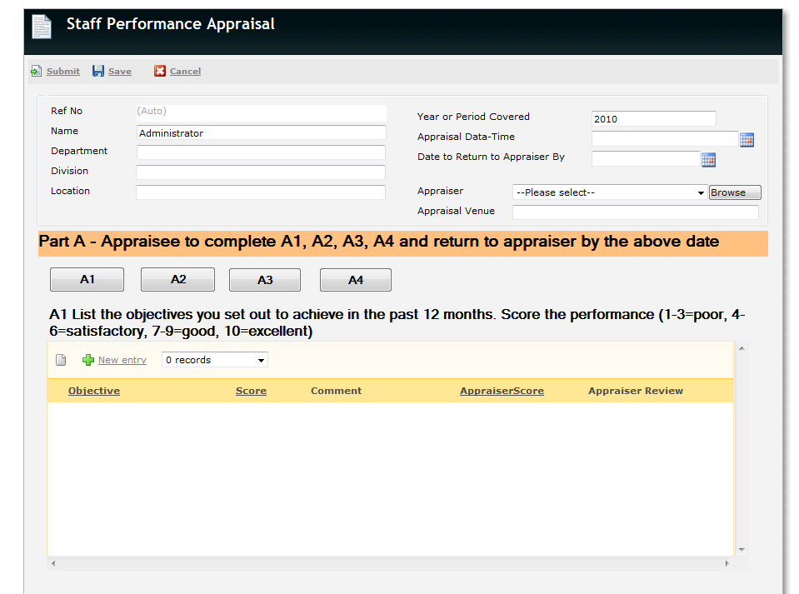The image size is (799, 594).
Task: Open the A3 section
Action: (x=265, y=280)
